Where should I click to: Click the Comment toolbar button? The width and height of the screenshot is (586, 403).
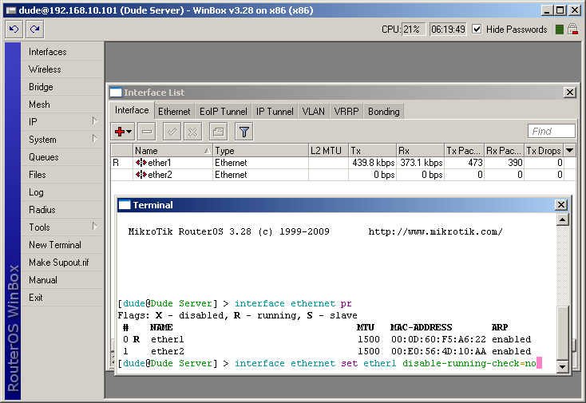[x=218, y=132]
